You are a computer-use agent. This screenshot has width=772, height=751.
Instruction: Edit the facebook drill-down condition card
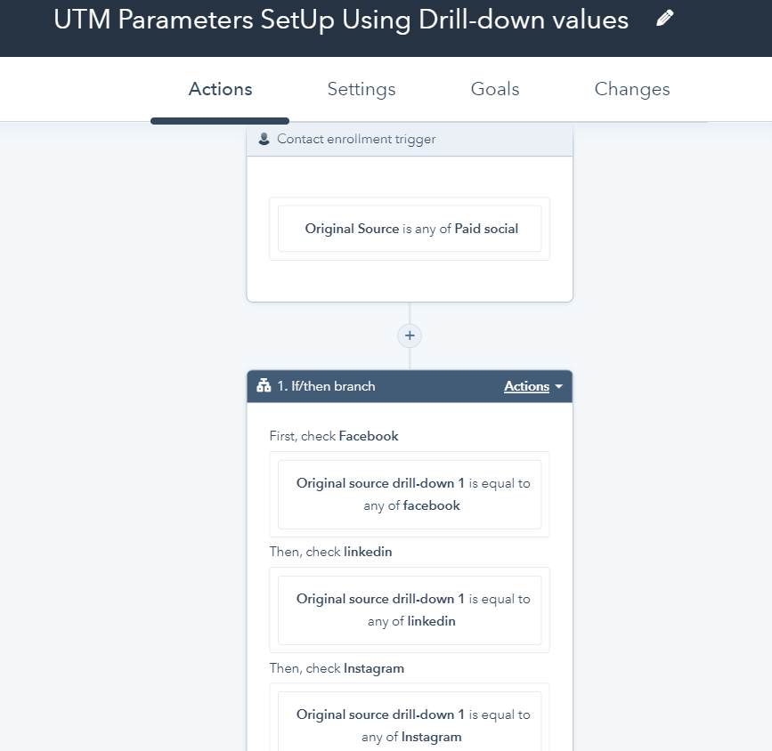tap(410, 494)
